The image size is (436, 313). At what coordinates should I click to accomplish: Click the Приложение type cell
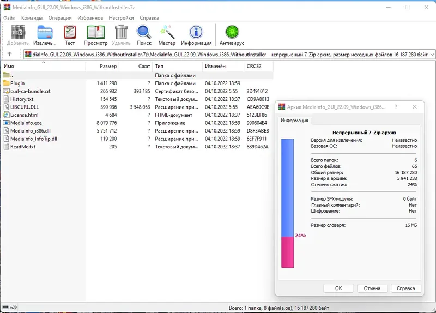point(170,123)
